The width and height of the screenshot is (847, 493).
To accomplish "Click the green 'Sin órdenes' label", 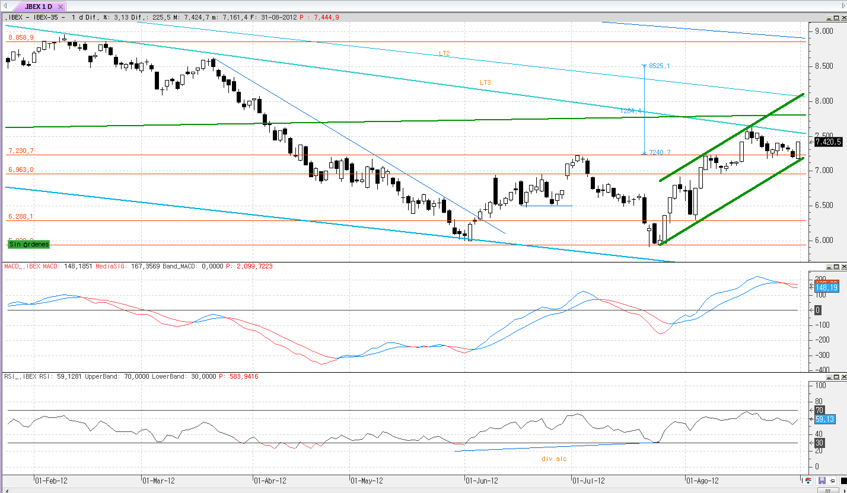I will pos(28,244).
